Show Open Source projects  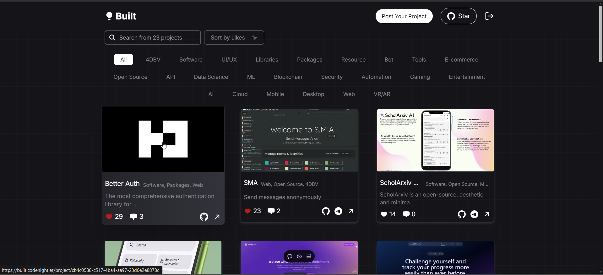click(x=130, y=77)
